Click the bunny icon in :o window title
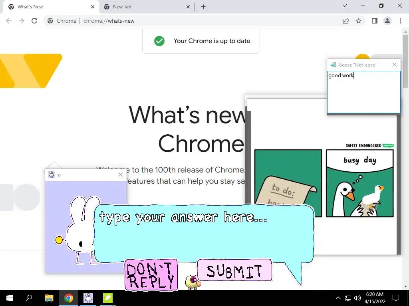Image resolution: width=409 pixels, height=306 pixels. click(52, 175)
